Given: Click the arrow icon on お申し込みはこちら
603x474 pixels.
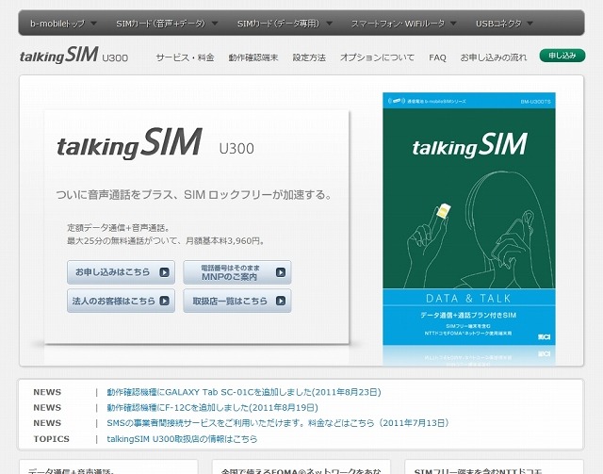Looking at the screenshot, I should [x=165, y=272].
